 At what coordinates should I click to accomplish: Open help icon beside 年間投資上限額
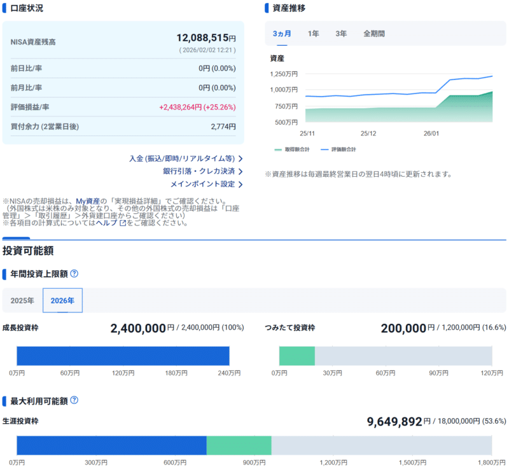pyautogui.click(x=74, y=274)
